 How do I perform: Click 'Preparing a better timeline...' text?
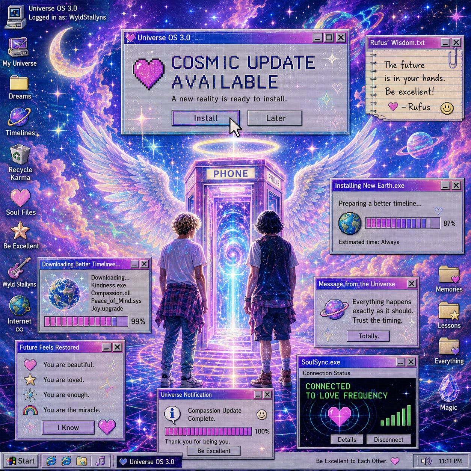(380, 204)
